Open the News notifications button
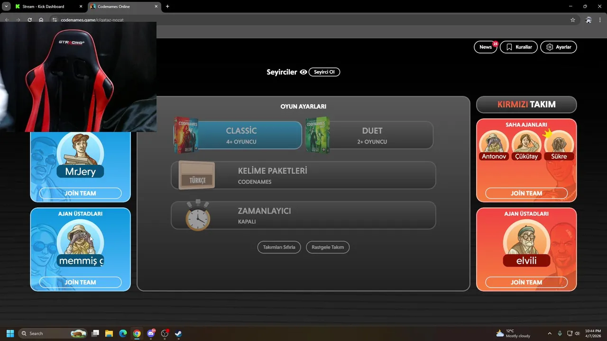 pyautogui.click(x=486, y=47)
